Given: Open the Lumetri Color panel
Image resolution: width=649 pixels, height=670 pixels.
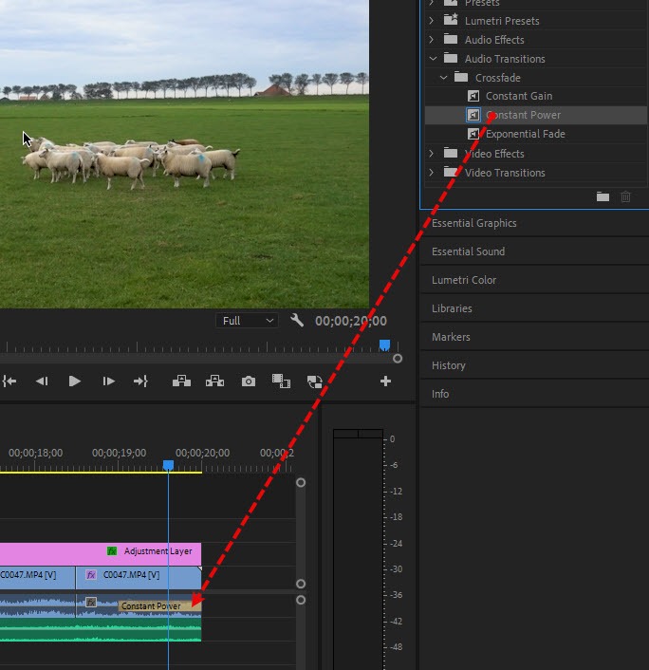Looking at the screenshot, I should tap(464, 280).
